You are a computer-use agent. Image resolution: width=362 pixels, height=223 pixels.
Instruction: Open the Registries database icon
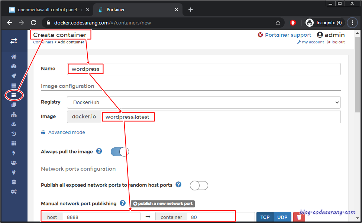pyautogui.click(x=14, y=182)
